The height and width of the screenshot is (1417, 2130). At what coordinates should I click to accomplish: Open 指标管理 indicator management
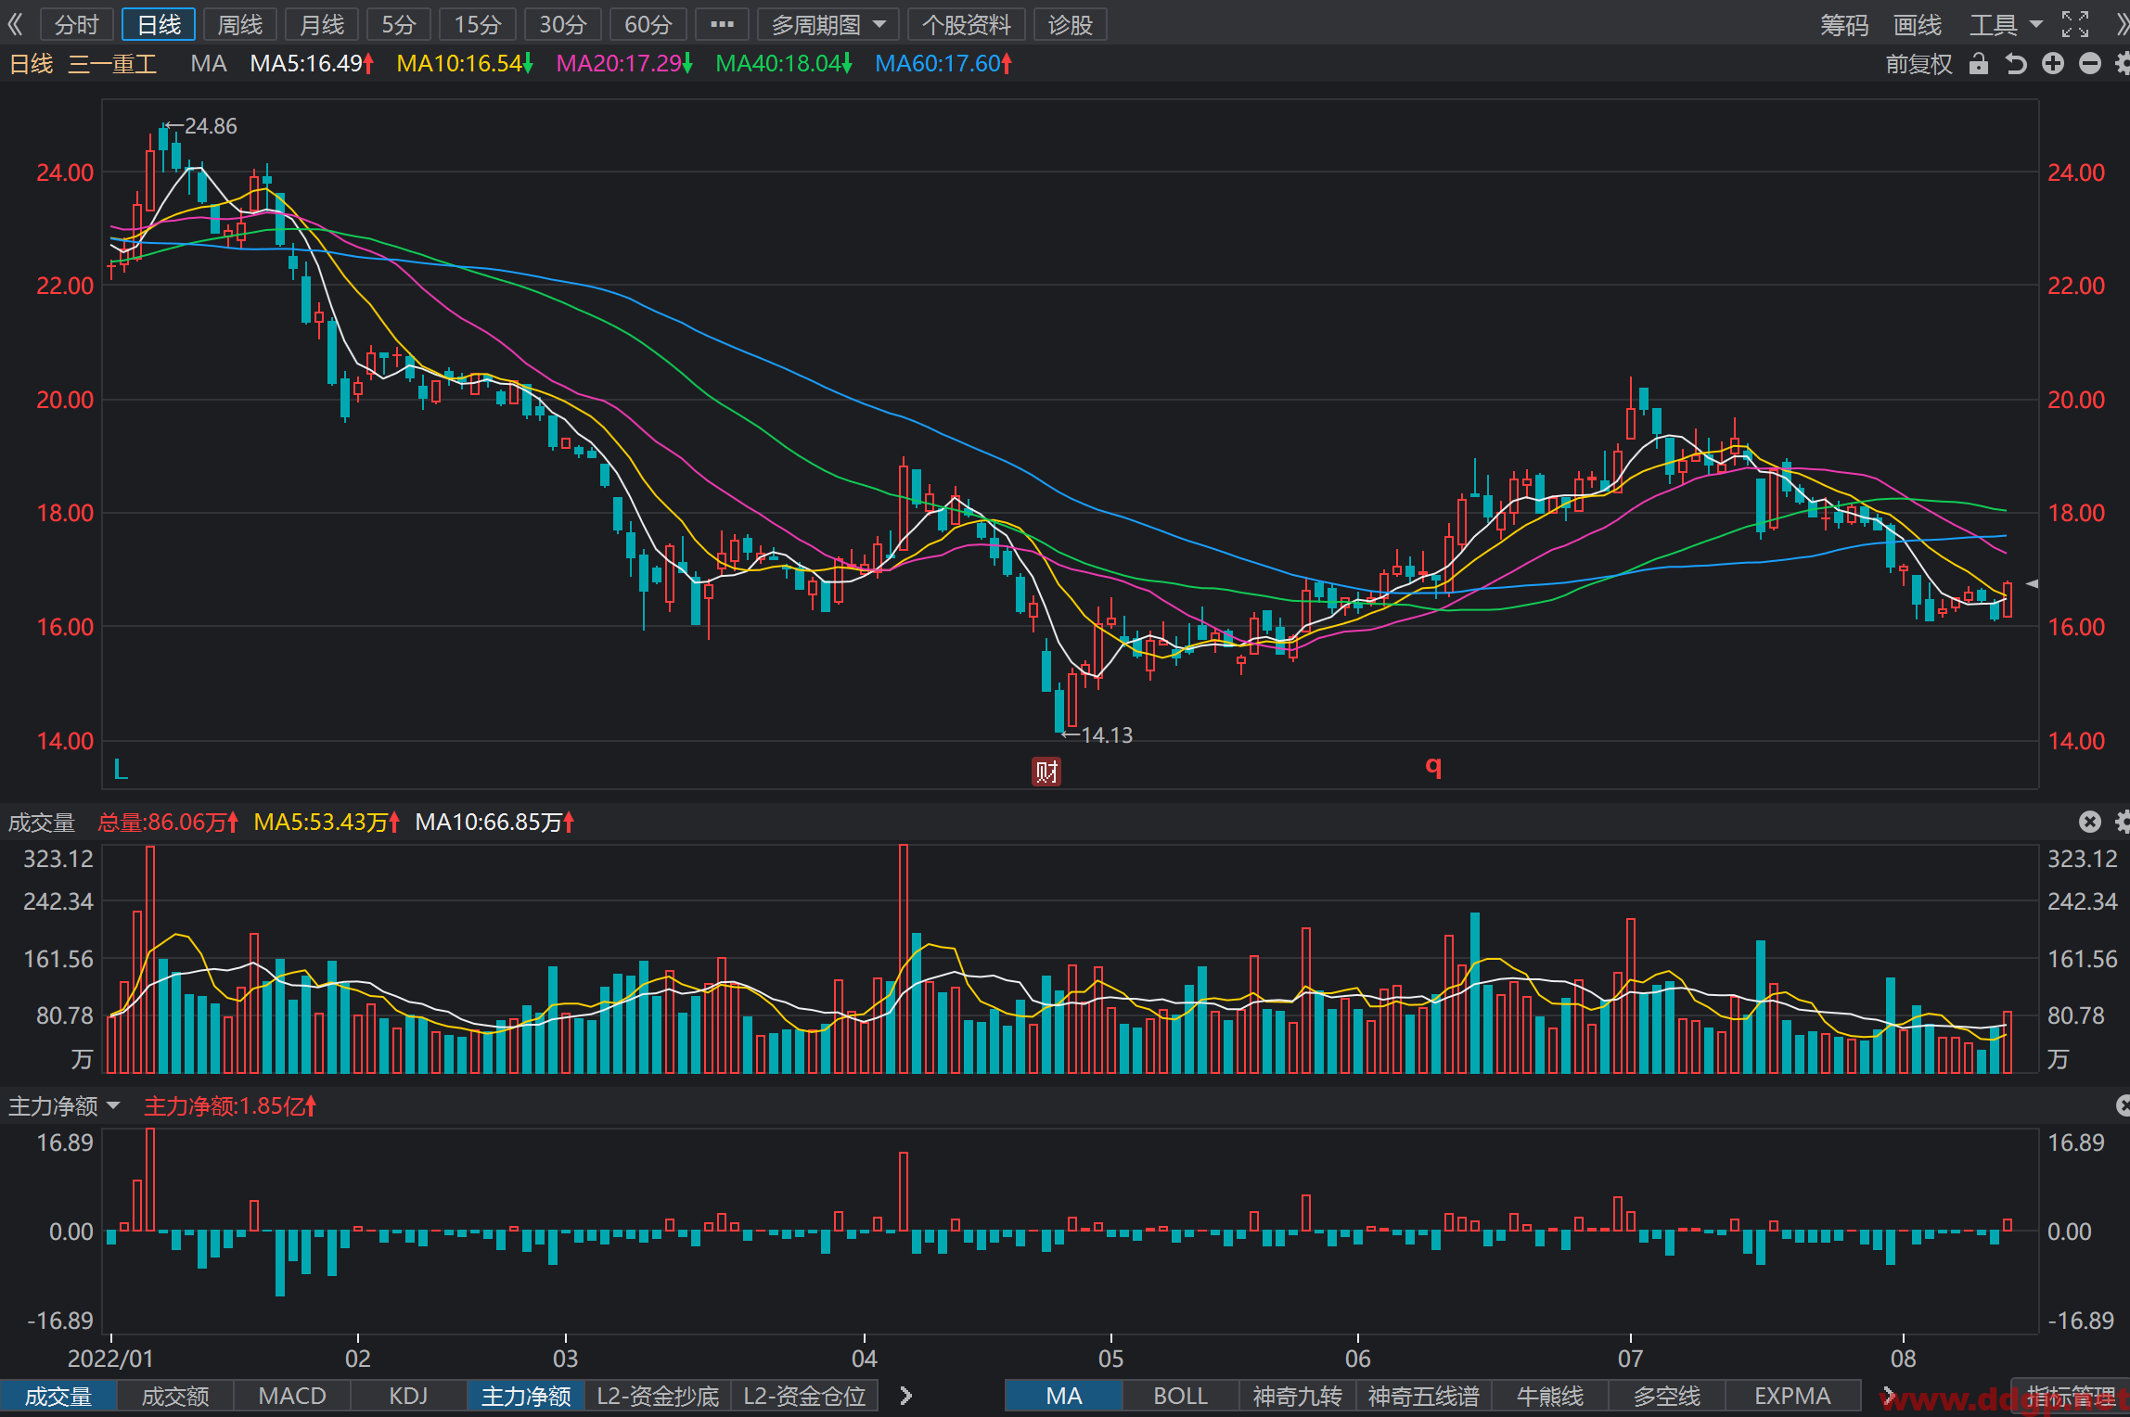[x=2071, y=1396]
